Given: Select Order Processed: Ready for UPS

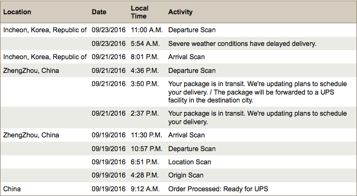Looking at the screenshot, I should (x=218, y=189).
